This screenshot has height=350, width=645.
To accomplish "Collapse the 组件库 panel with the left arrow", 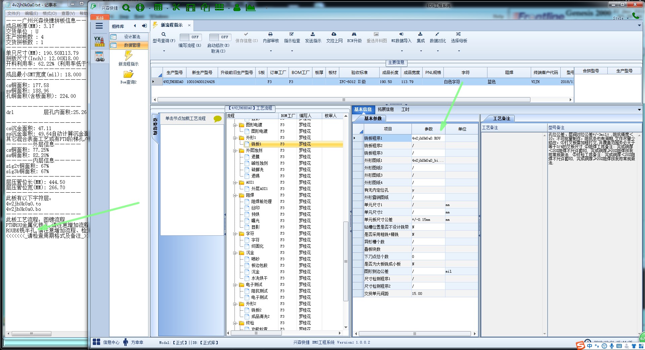I will [135, 26].
